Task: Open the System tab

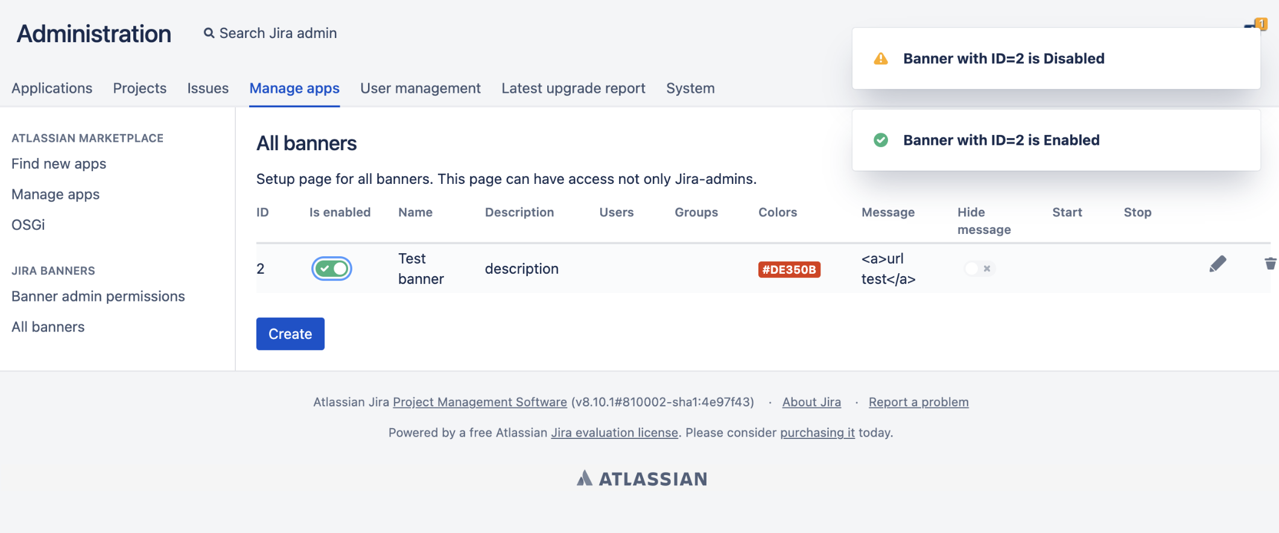Action: [690, 88]
